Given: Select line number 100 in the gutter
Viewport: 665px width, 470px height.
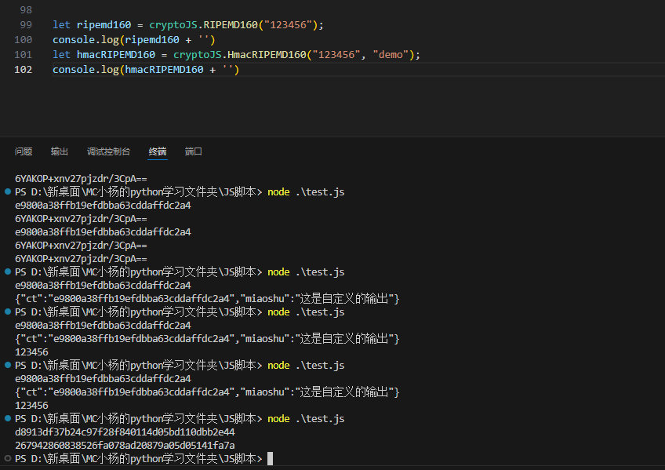Looking at the screenshot, I should click(24, 39).
